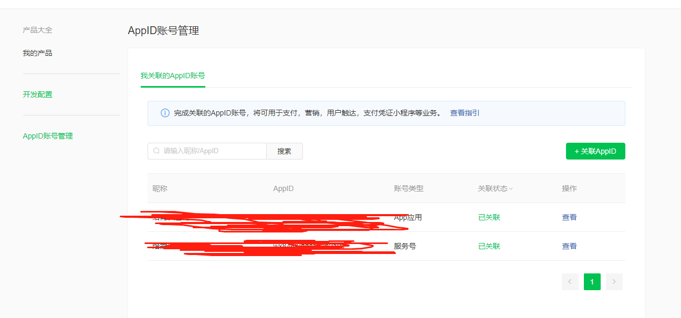681x318 pixels.
Task: Click 查看 for the App应用 row
Action: pos(569,217)
